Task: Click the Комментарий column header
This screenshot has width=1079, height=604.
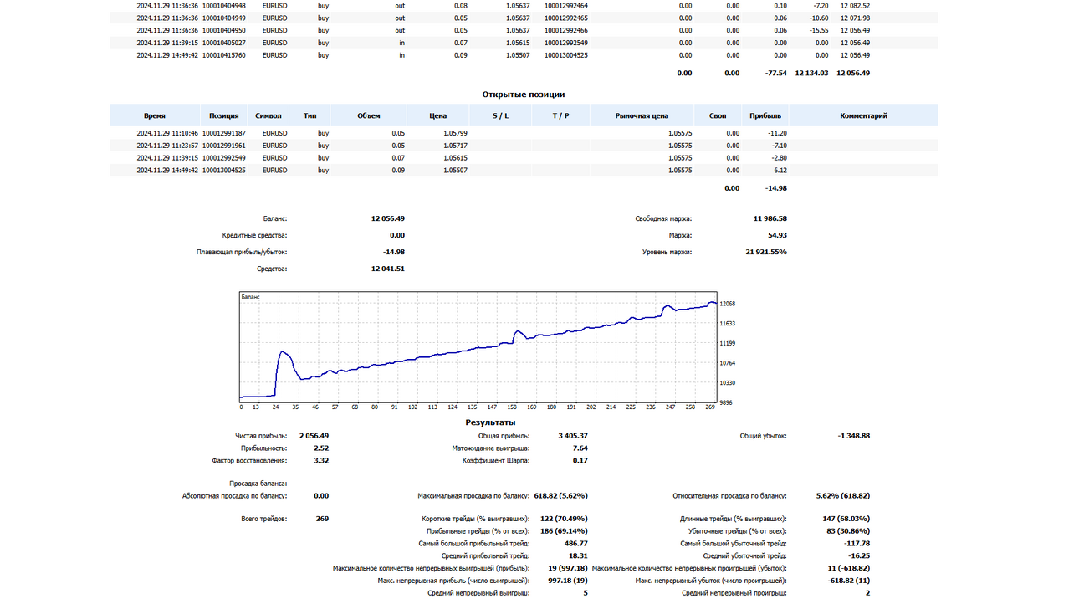Action: (864, 115)
